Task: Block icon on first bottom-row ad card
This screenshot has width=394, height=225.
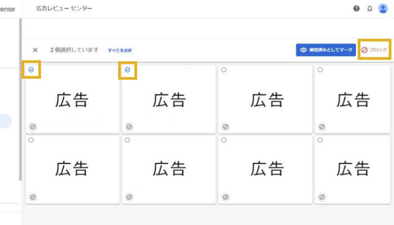Action: click(x=33, y=197)
